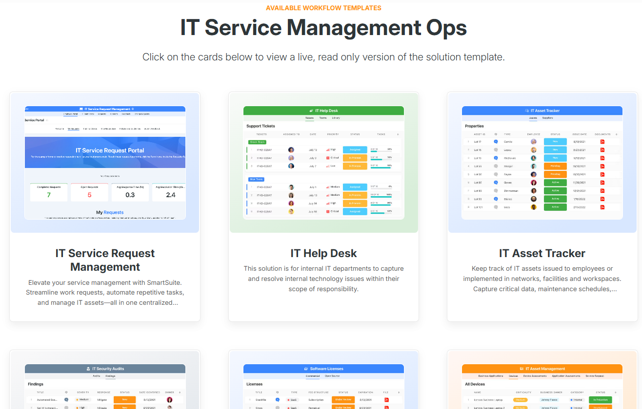Click the assignee avatar in the July 7 row
Screen dimensions: 642x409
(x=291, y=166)
